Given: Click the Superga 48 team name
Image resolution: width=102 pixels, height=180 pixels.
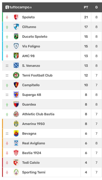Looking at the screenshot, I should click(32, 95).
